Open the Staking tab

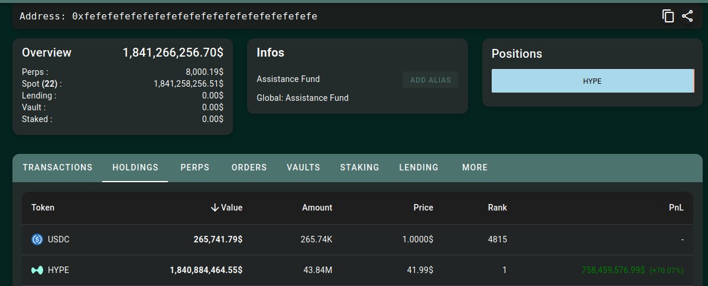(x=359, y=167)
